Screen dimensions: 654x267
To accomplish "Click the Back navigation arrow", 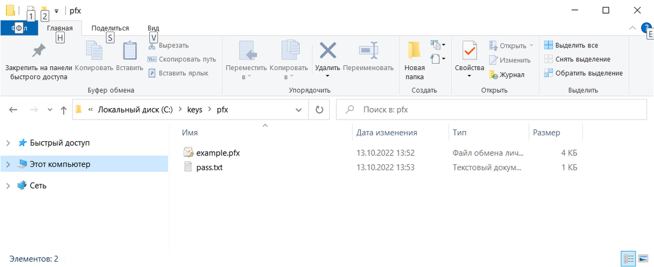I will [14, 109].
